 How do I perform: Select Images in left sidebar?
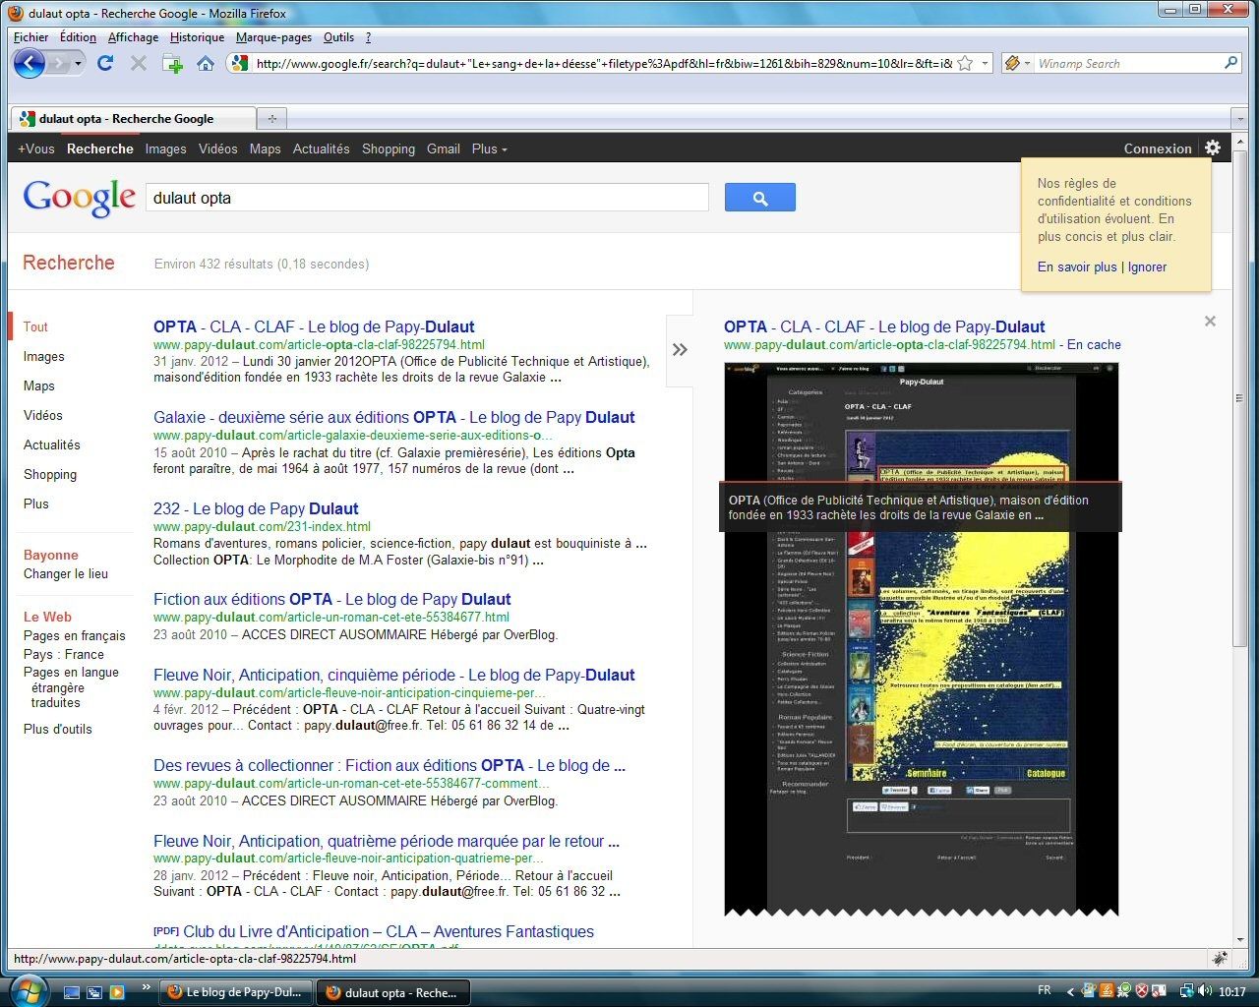tap(43, 356)
